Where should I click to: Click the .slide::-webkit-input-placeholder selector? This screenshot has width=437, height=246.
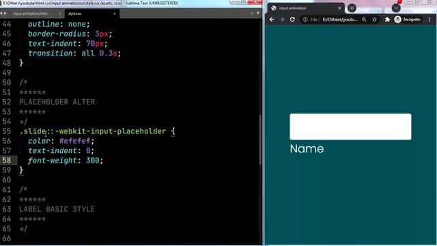pyautogui.click(x=93, y=131)
